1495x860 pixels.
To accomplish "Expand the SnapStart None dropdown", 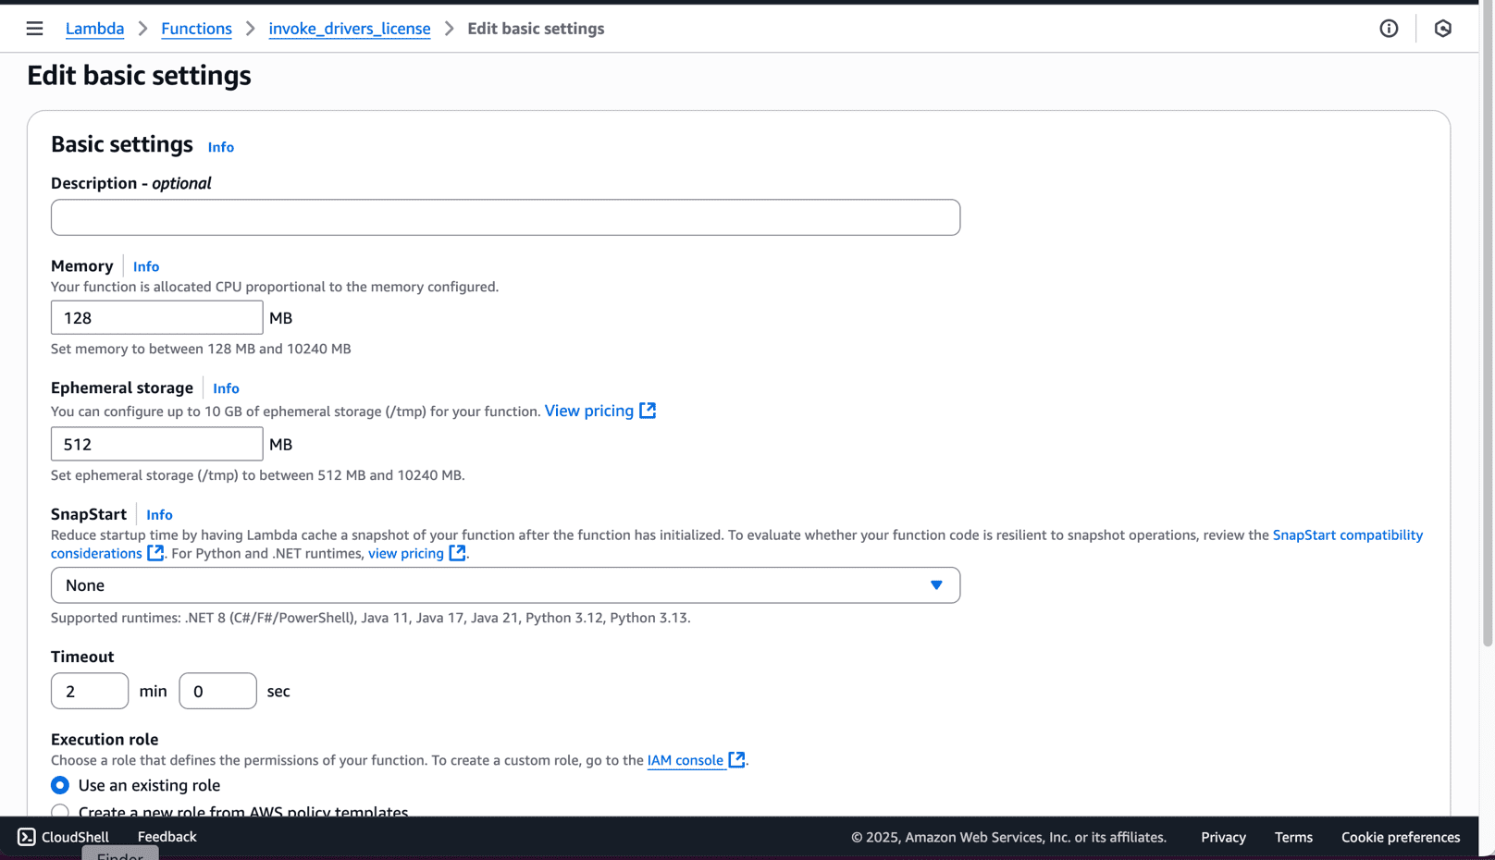I will click(505, 585).
